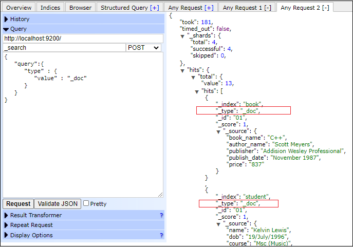Screen dimensions: 353x247
Task: Collapse the inner "hits" array node
Action: [x=197, y=92]
